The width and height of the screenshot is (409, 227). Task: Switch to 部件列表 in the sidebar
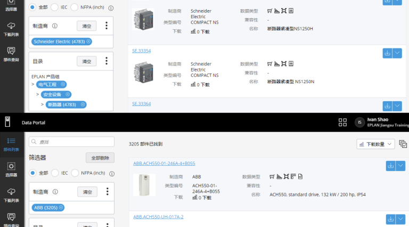point(11,143)
